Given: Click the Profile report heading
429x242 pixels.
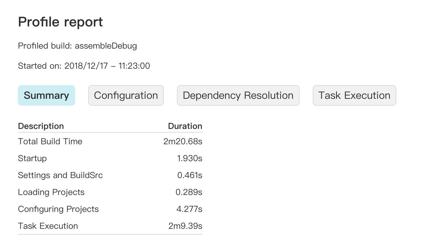Looking at the screenshot, I should [x=60, y=22].
